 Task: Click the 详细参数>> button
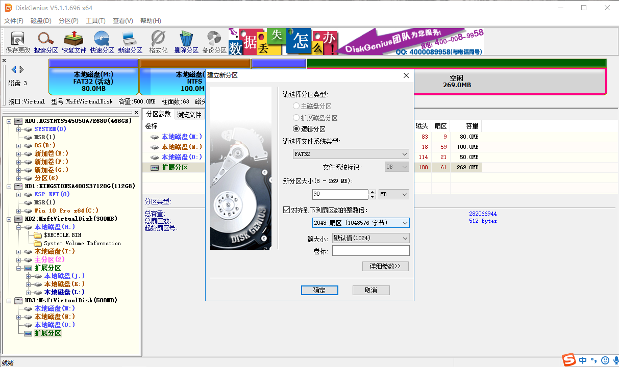tap(385, 266)
